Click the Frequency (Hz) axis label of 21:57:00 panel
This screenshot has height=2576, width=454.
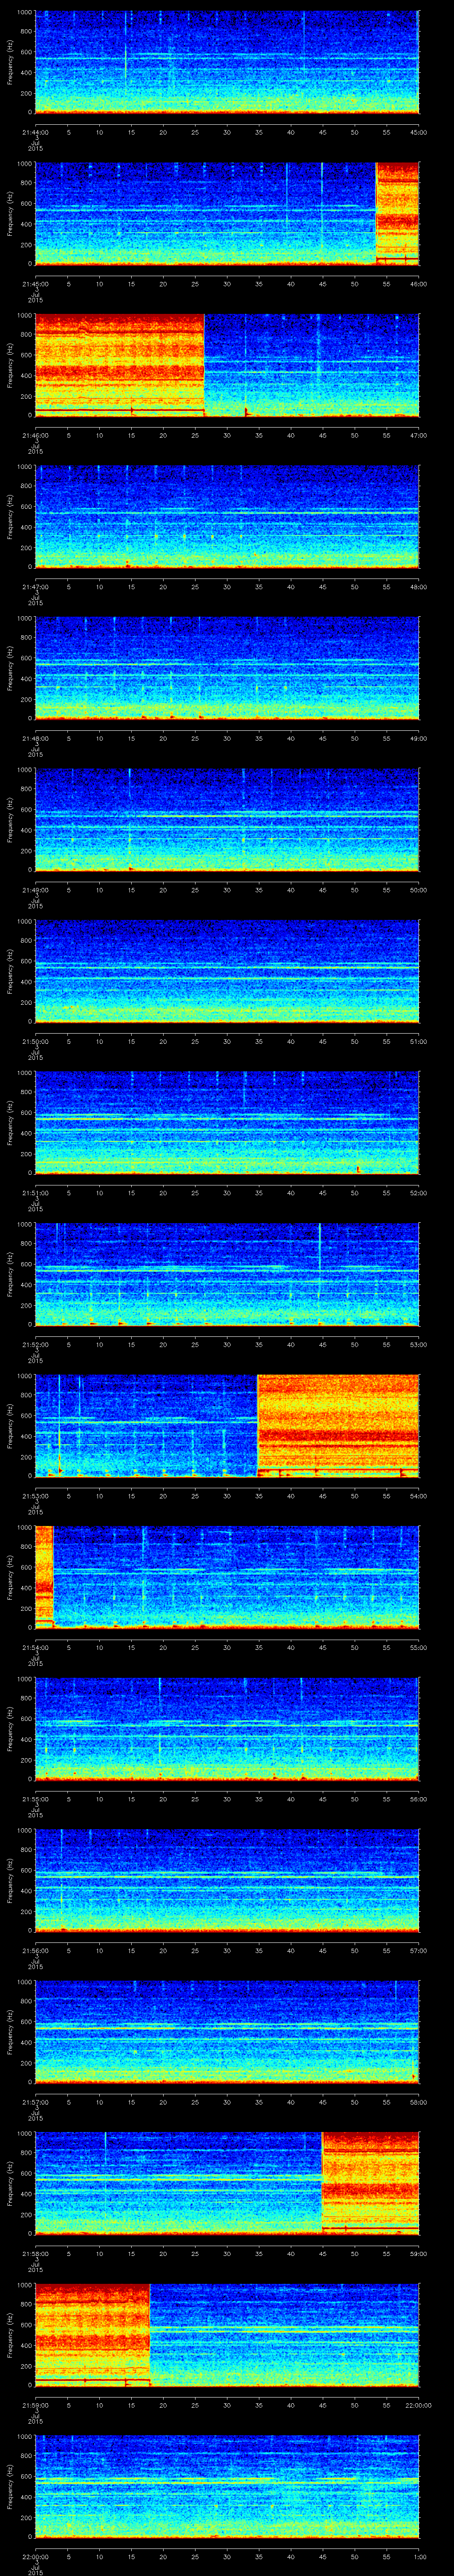click(x=10, y=2033)
